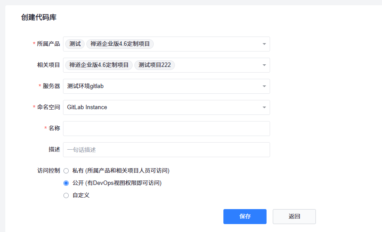This screenshot has width=382, height=232.
Task: Click the 服务器 field label
Action: [51, 86]
